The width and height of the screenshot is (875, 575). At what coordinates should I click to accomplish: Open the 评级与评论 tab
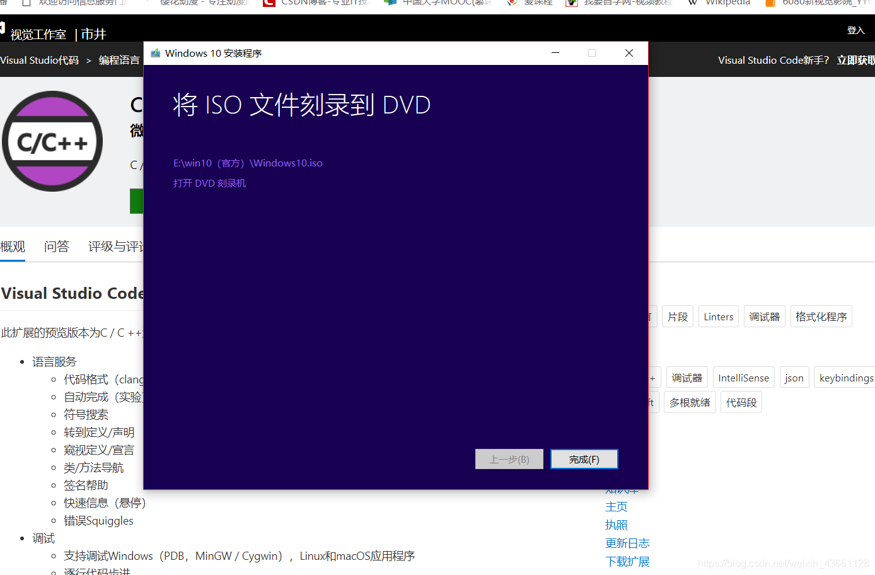(x=115, y=247)
